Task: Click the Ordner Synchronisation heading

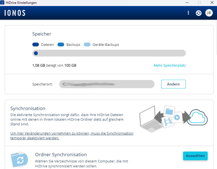Action: 61,155
